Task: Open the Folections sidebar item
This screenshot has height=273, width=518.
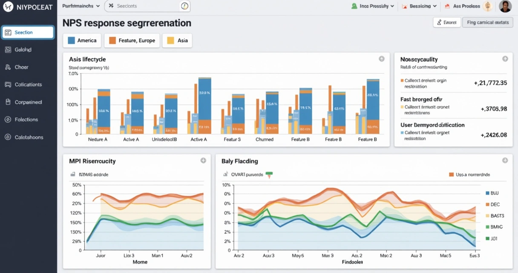Action: point(28,119)
